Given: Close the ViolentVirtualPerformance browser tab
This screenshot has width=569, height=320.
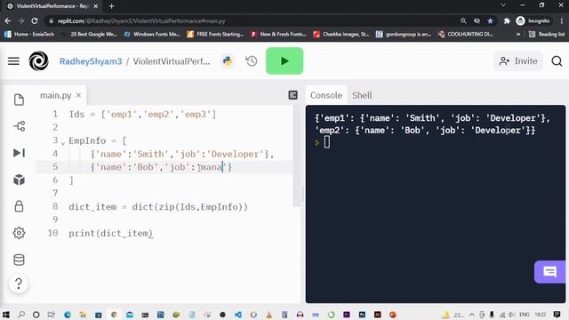Looking at the screenshot, I should coord(96,6).
